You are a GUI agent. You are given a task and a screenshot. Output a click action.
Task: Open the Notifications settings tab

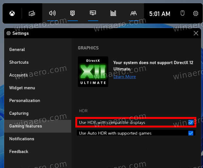click(38, 139)
